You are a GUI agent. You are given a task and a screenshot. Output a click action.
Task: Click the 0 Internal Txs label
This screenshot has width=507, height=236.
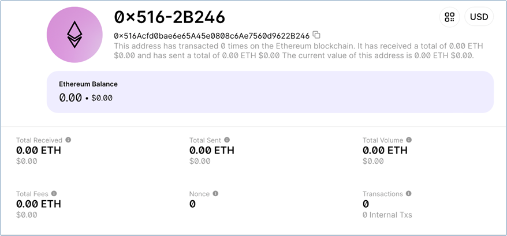387,215
